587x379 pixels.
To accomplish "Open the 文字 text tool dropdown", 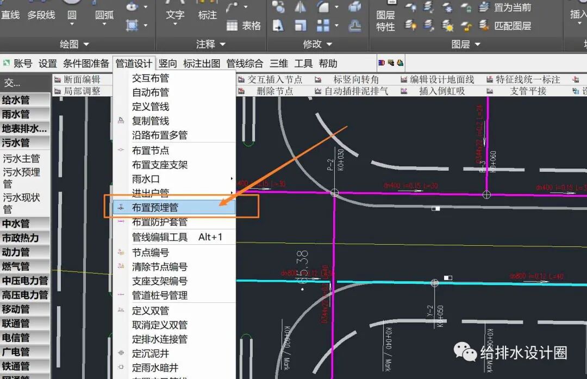I will pyautogui.click(x=175, y=23).
